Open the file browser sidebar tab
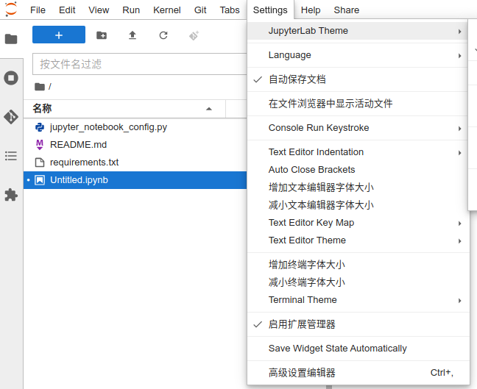Screen dimensions: 477x389 [x=11, y=39]
